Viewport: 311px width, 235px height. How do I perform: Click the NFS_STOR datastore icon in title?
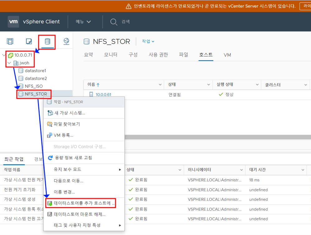(x=87, y=41)
